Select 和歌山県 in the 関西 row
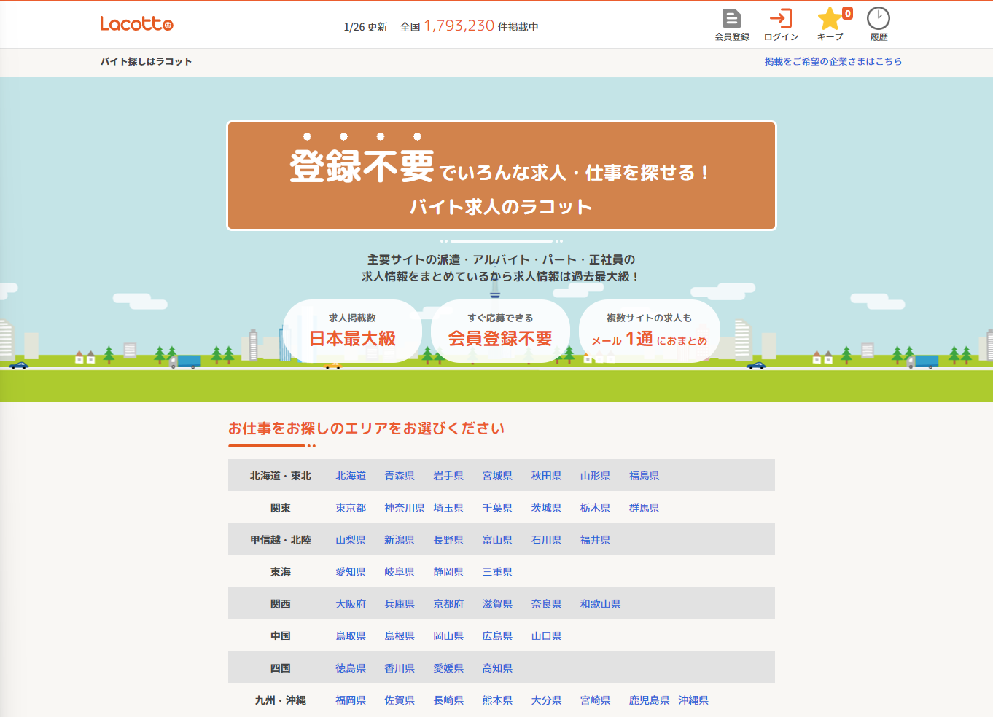 point(600,603)
